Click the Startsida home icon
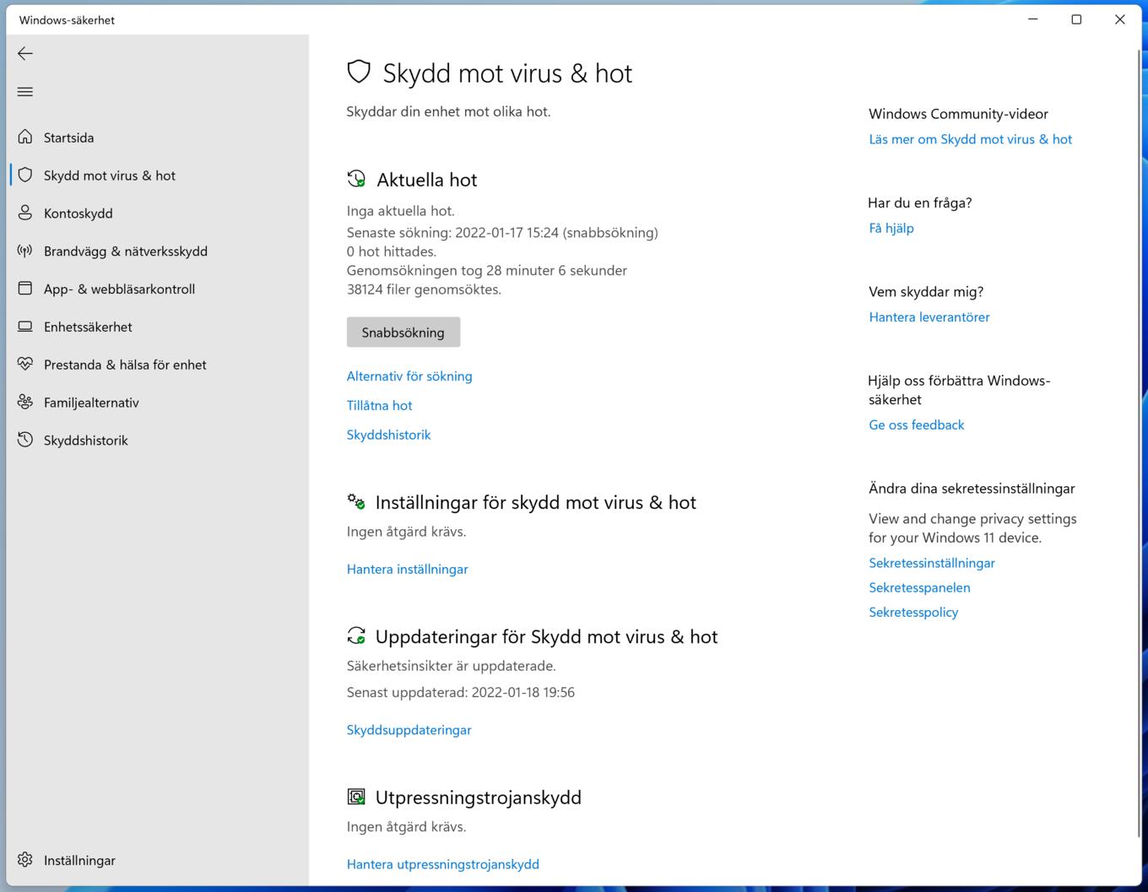The image size is (1148, 892). [25, 137]
